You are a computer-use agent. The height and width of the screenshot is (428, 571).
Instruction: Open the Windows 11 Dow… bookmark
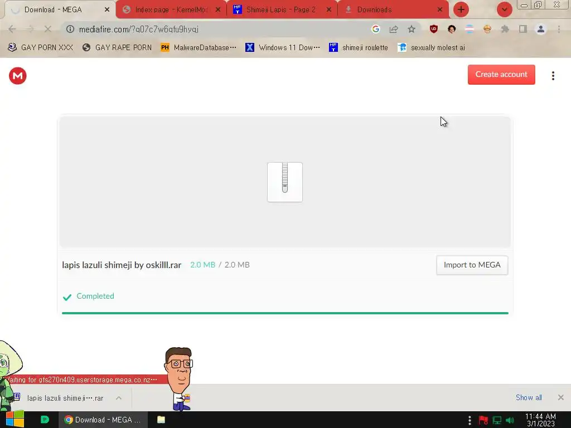(x=283, y=47)
